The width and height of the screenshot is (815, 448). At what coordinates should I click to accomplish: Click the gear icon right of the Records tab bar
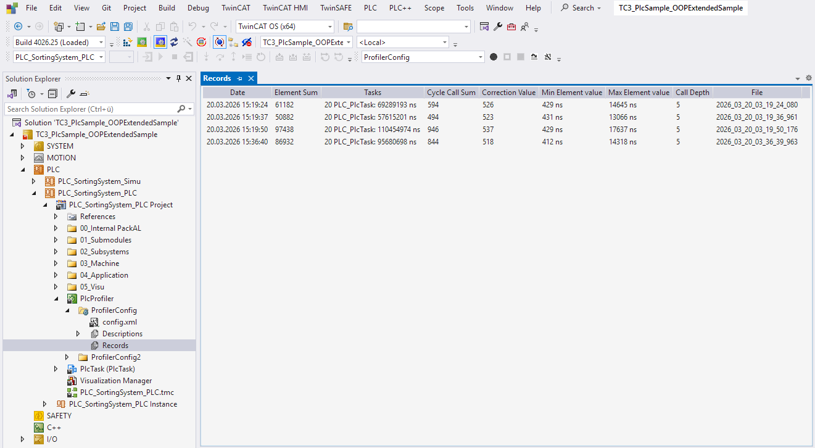pos(809,78)
